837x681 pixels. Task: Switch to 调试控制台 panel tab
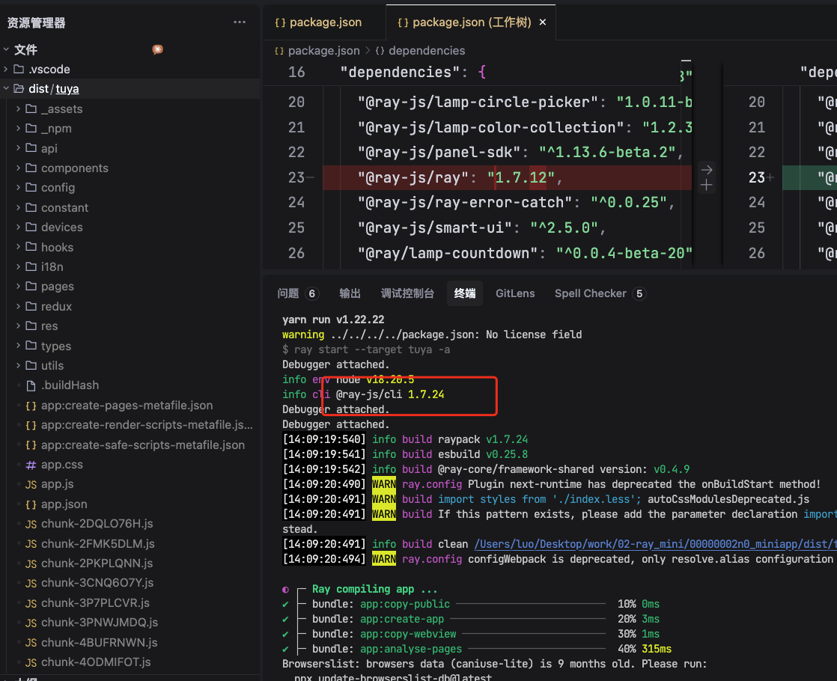click(x=407, y=293)
